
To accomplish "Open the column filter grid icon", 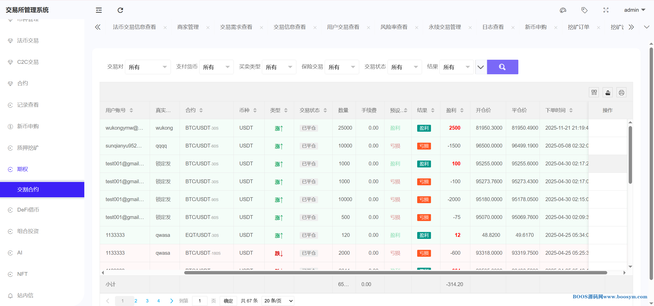I will [594, 92].
